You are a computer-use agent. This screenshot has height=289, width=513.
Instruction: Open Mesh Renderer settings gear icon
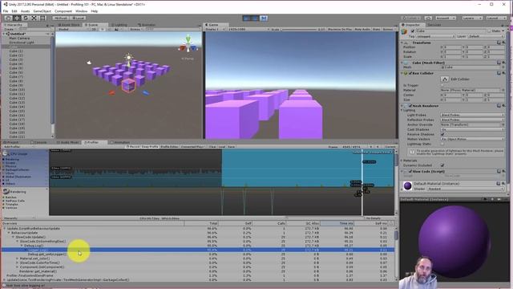tap(504, 106)
